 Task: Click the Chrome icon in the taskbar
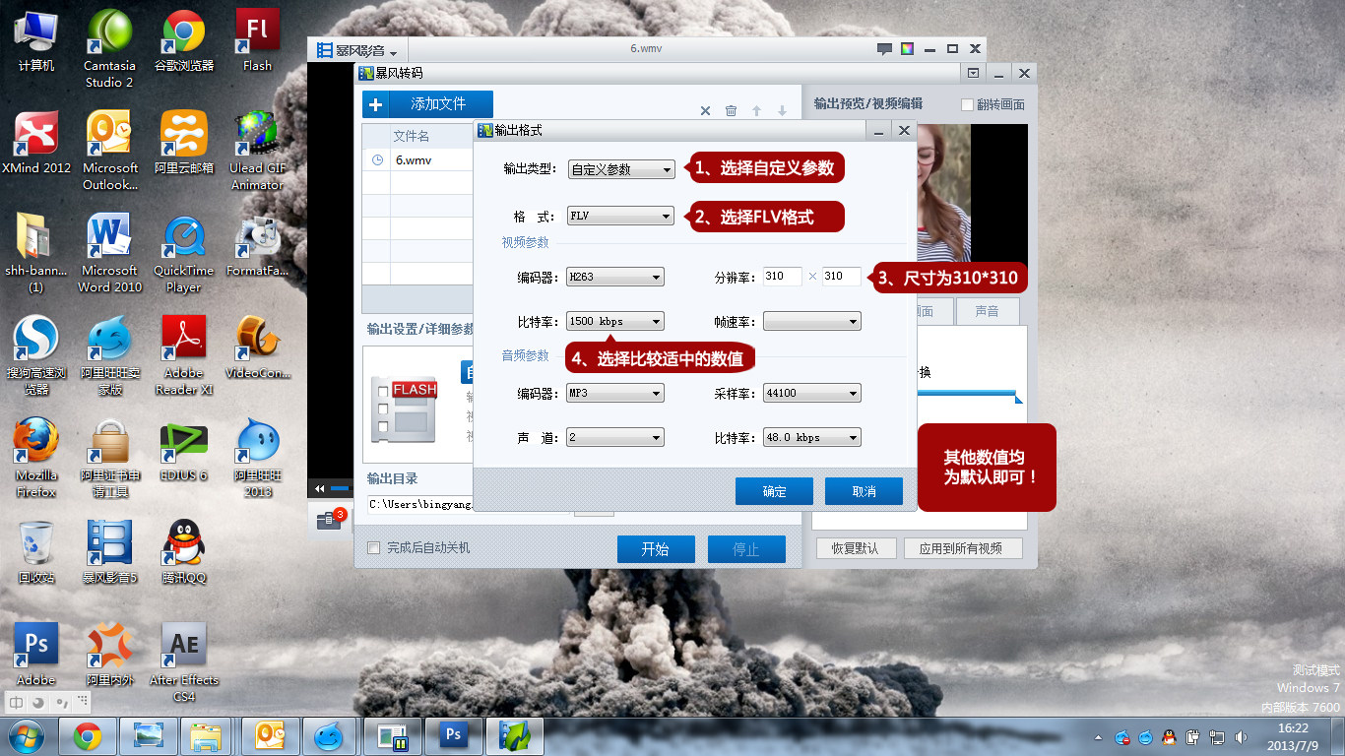coord(88,735)
